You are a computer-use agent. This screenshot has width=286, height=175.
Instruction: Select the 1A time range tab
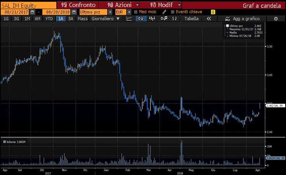(x=61, y=19)
